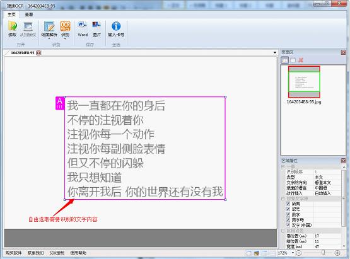Click the 购买软件 link
The image size is (350, 259).
click(x=14, y=253)
